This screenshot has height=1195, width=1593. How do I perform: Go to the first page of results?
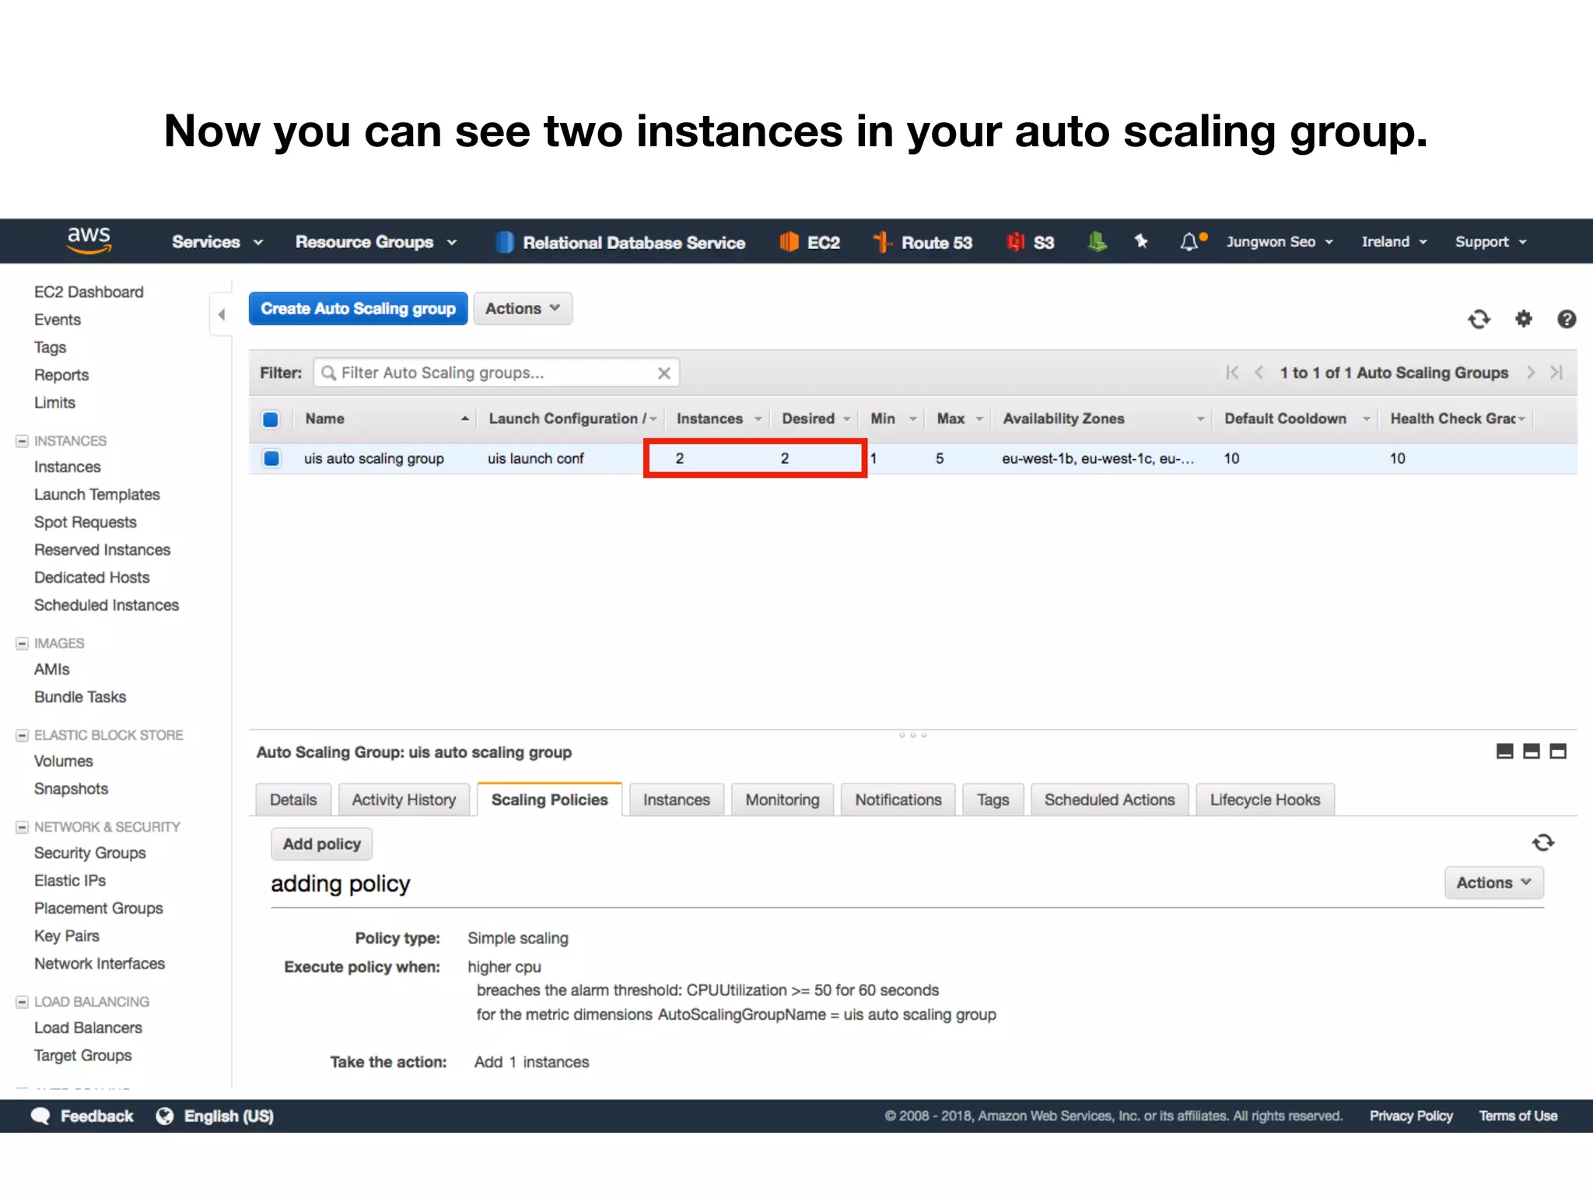point(1232,373)
